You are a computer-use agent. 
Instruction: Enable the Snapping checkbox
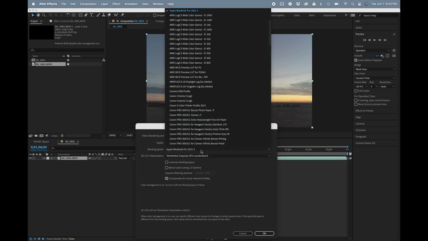tap(155, 15)
